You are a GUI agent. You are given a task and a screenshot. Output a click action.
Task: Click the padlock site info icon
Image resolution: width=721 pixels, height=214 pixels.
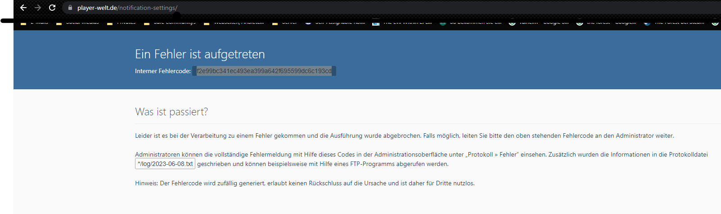click(70, 8)
